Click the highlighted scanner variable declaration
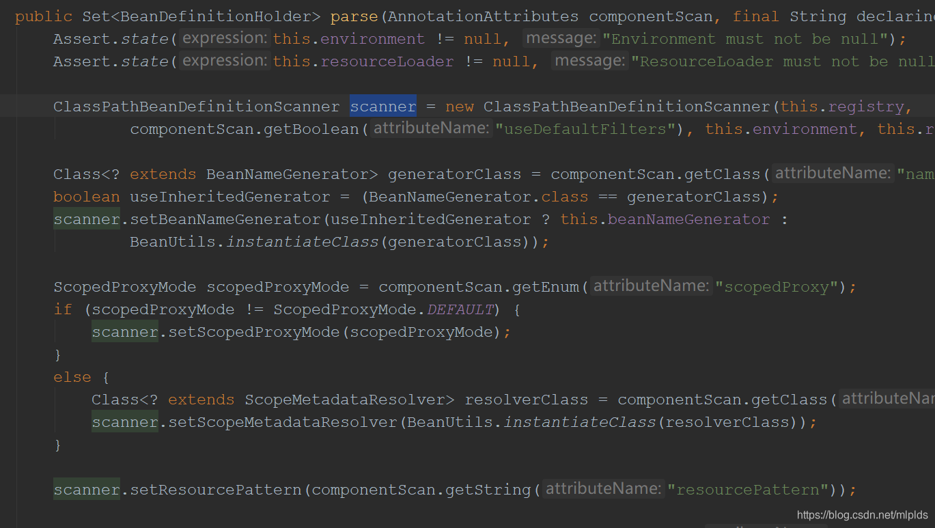The height and width of the screenshot is (528, 935). [383, 107]
